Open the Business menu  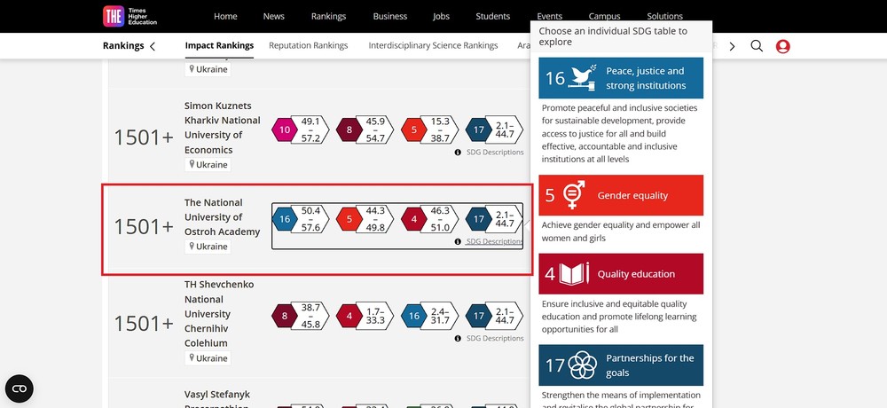tap(389, 17)
